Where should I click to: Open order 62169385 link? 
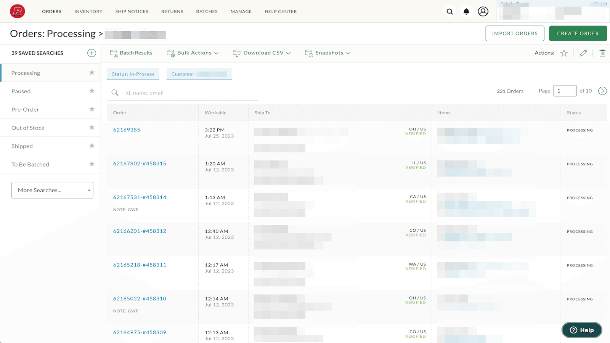(x=127, y=130)
